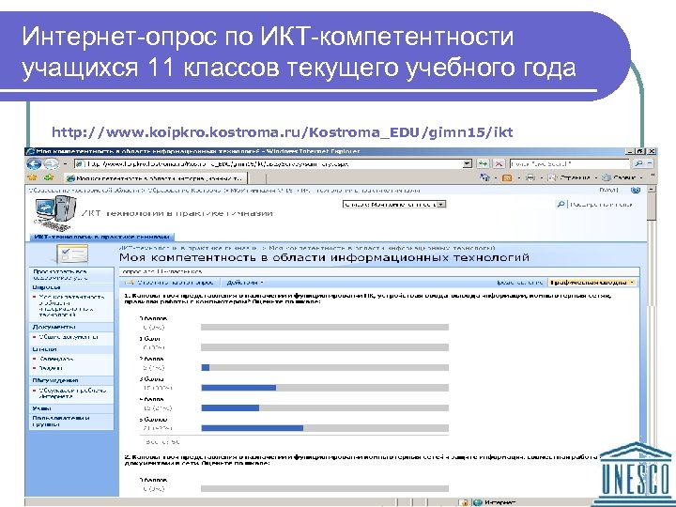This screenshot has height=507, width=676.
Task: Click the scroll-up arrow of the page scrollbar
Action: click(652, 190)
